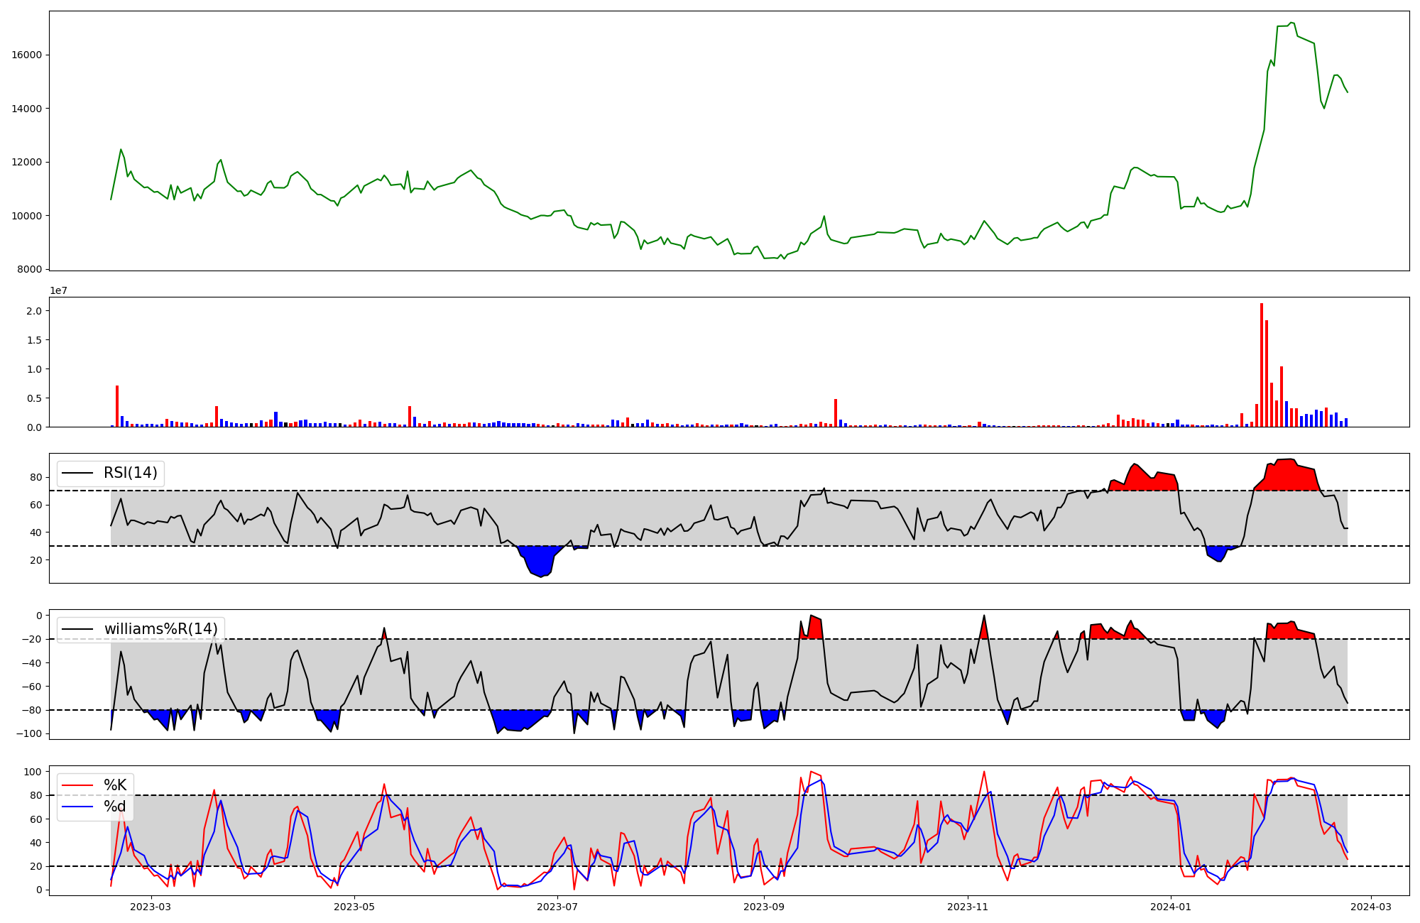Select the 2023-03 date tick label
Image resolution: width=1420 pixels, height=923 pixels.
151,906
